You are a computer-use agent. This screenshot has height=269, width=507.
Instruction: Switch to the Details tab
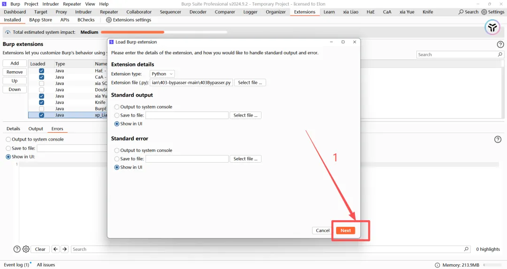(13, 128)
